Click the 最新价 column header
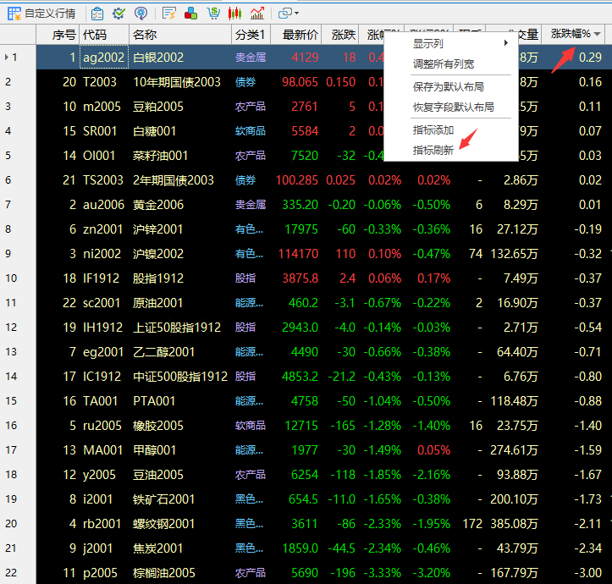Viewport: 612px width, 584px height. point(296,35)
